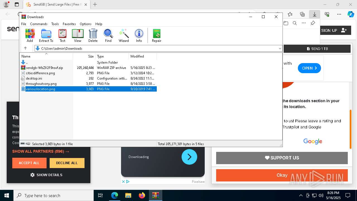This screenshot has height=201, width=357.
Task: Open the Tools menu
Action: (x=55, y=24)
